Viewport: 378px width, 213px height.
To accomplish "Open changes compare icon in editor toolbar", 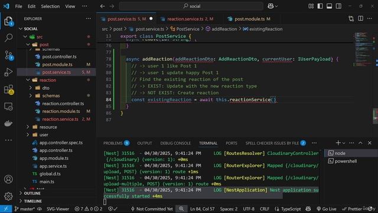I will [351, 18].
